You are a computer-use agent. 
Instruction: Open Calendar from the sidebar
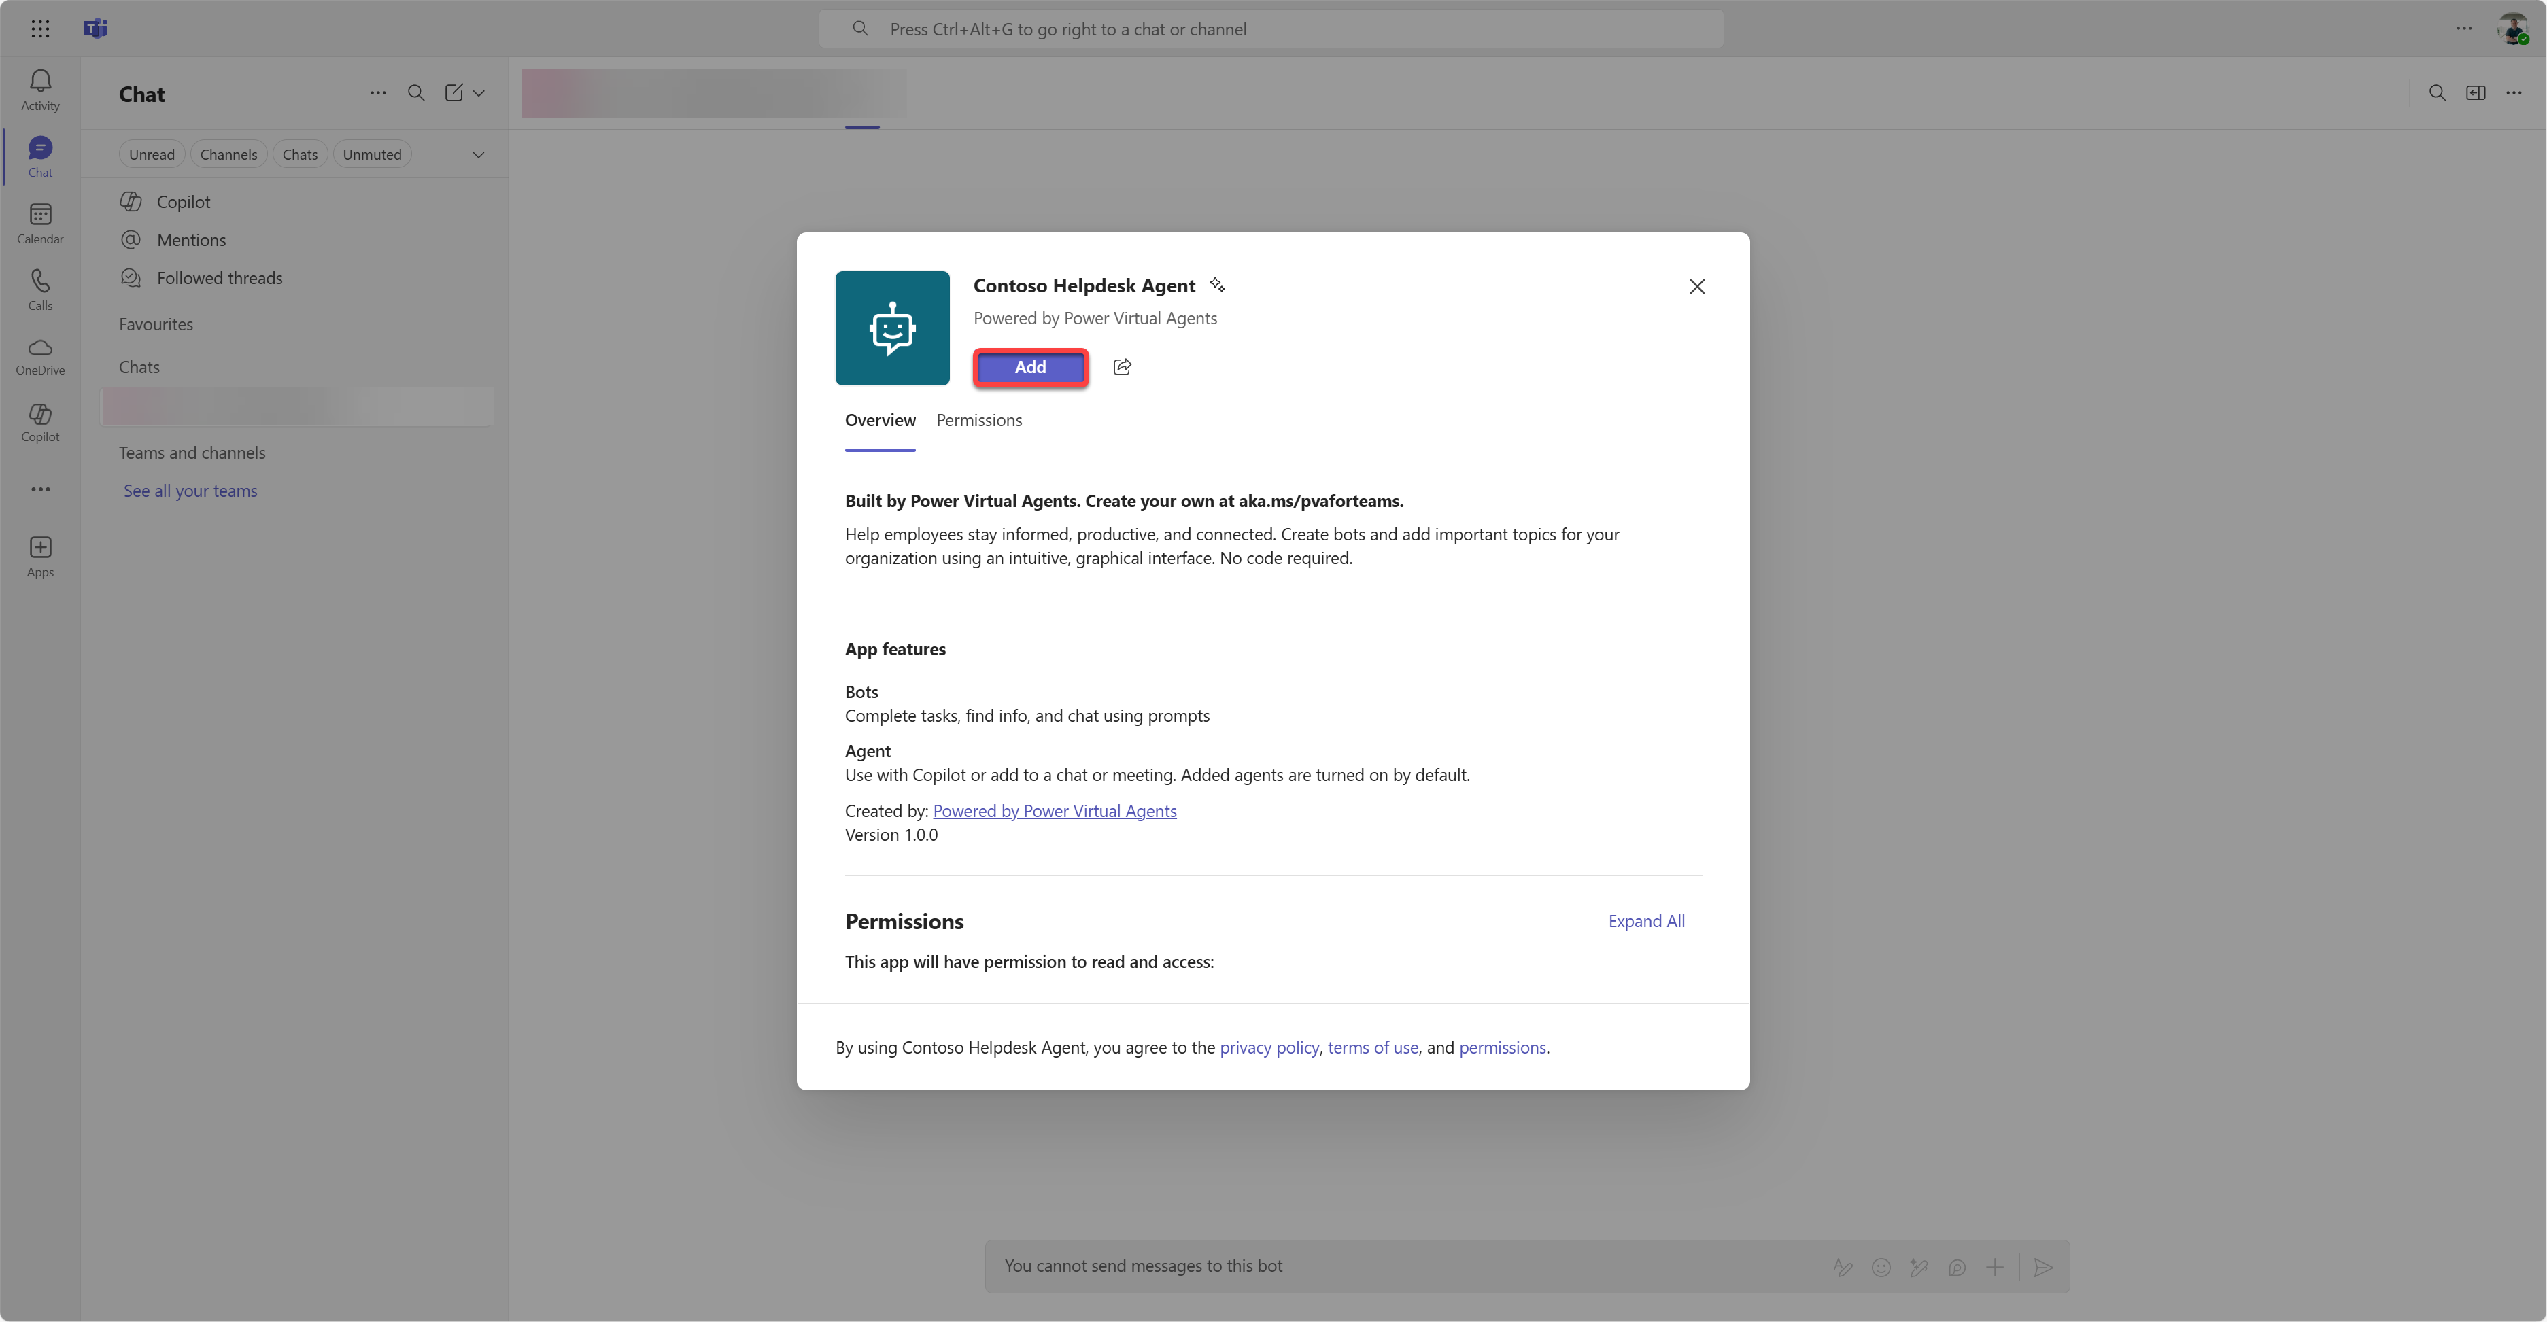tap(41, 224)
